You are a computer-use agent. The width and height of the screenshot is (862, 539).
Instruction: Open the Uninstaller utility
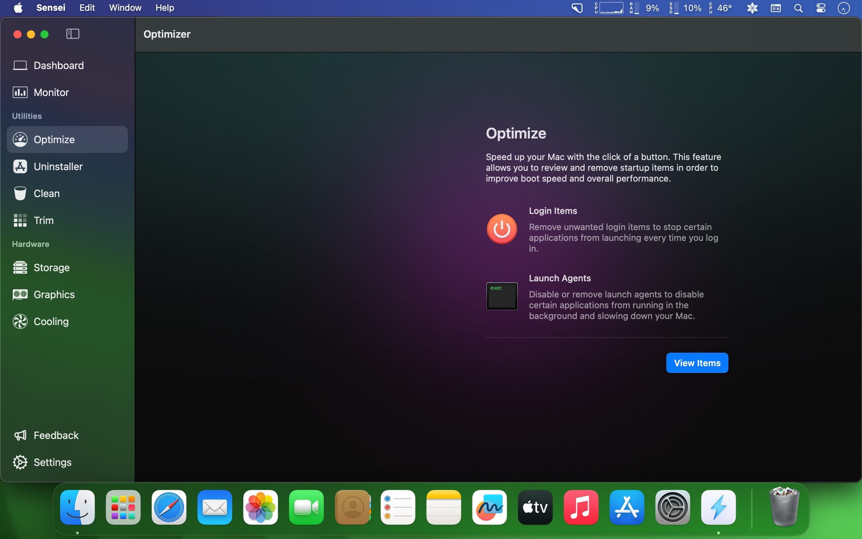click(x=58, y=166)
